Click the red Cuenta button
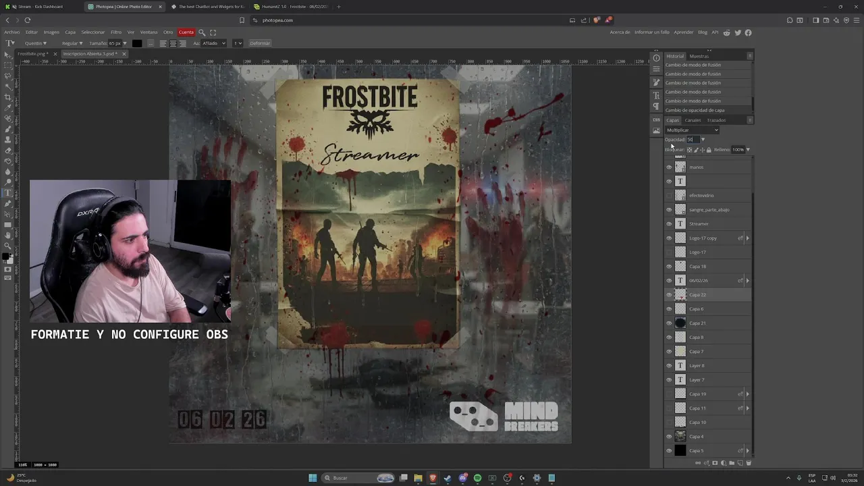864x486 pixels. click(x=186, y=32)
